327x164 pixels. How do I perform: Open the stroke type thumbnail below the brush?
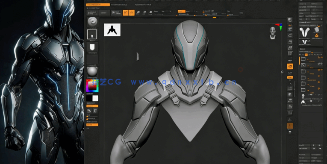click(92, 35)
